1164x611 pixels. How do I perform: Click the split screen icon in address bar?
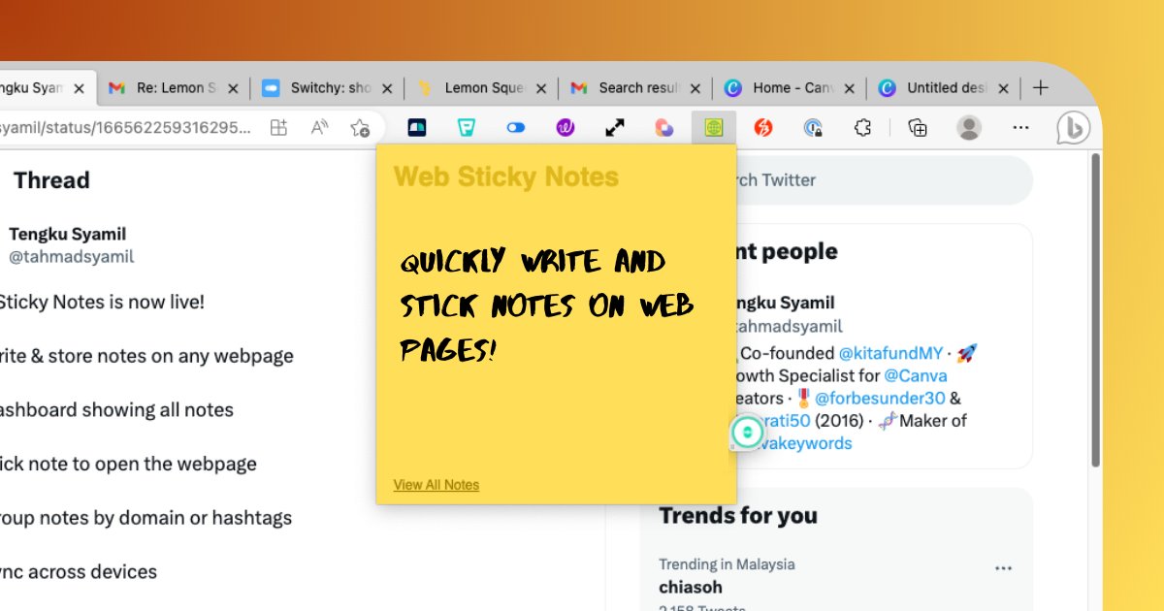[279, 127]
